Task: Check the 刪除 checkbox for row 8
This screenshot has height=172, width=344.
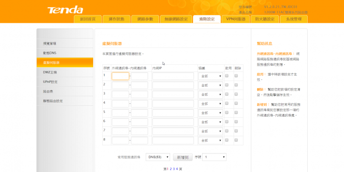Action: tap(236, 140)
